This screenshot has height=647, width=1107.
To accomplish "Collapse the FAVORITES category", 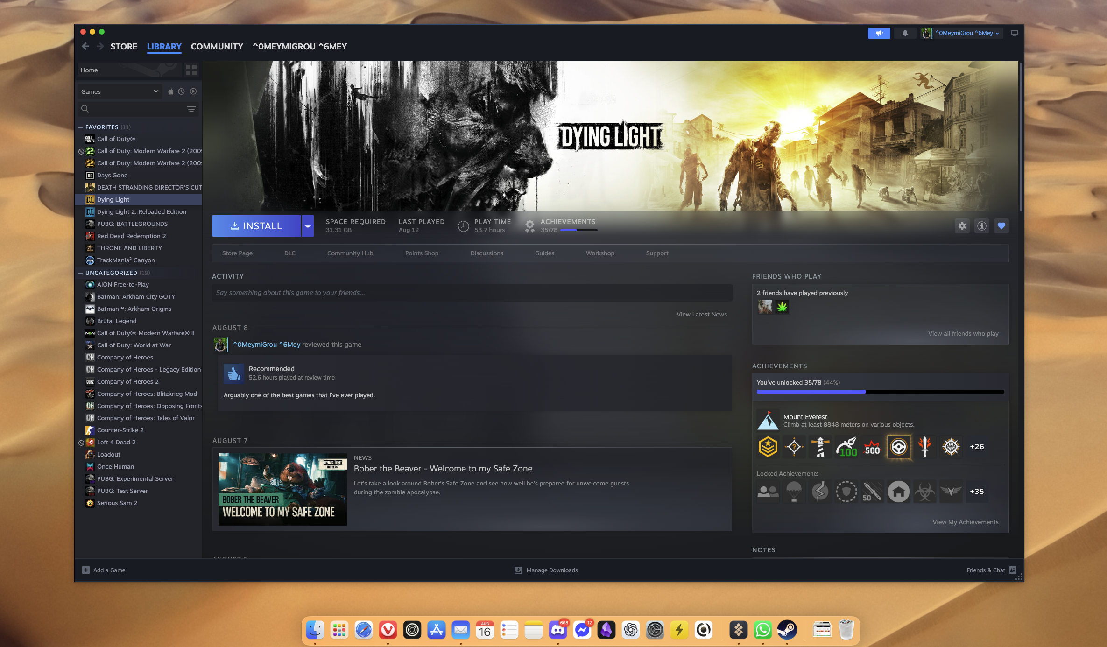I will (81, 127).
